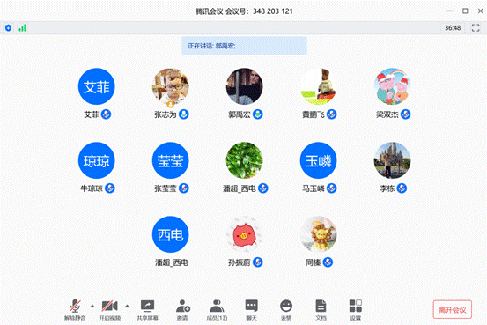
Task: Click microphone icon next to 郭禹宏
Action: click(x=257, y=114)
